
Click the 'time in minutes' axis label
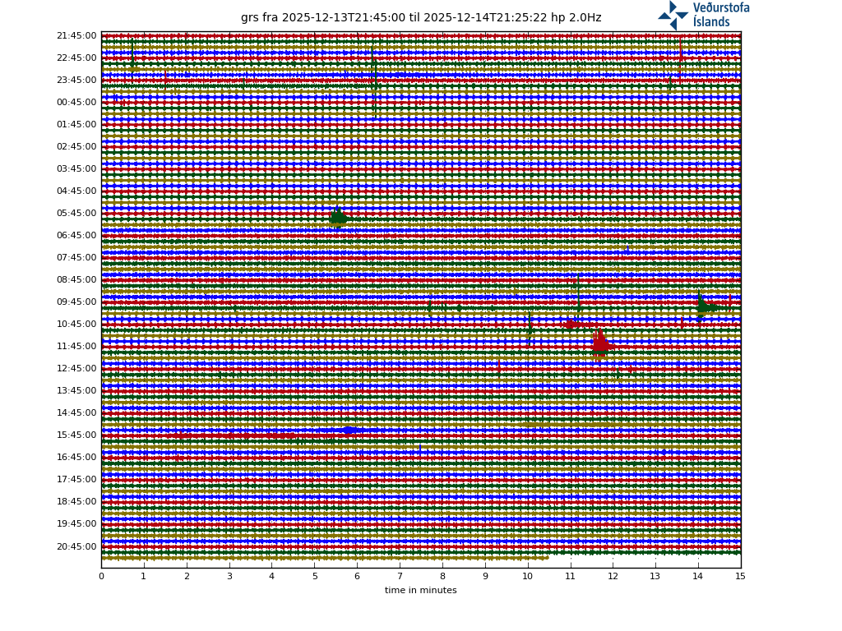(x=420, y=590)
